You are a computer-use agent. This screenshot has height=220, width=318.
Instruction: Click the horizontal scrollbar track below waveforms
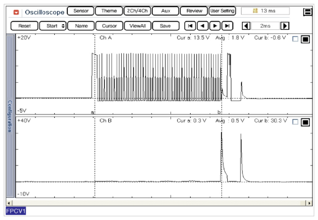coord(158,203)
